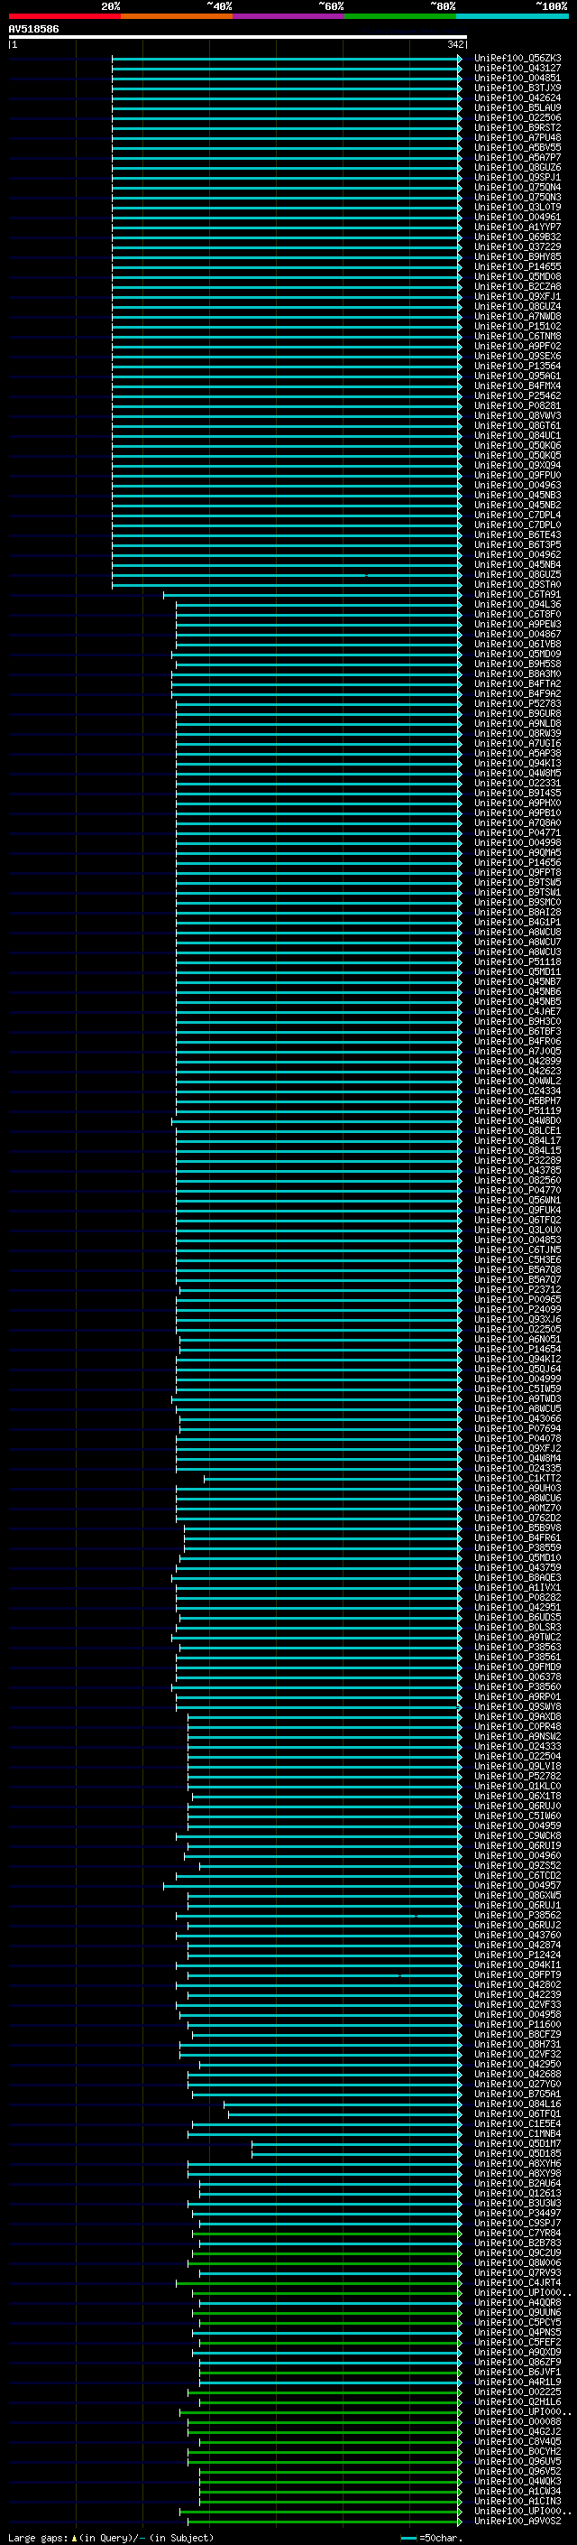Click hit label UniRef100_Q12613
577x2545 pixels.
coord(517,2193)
